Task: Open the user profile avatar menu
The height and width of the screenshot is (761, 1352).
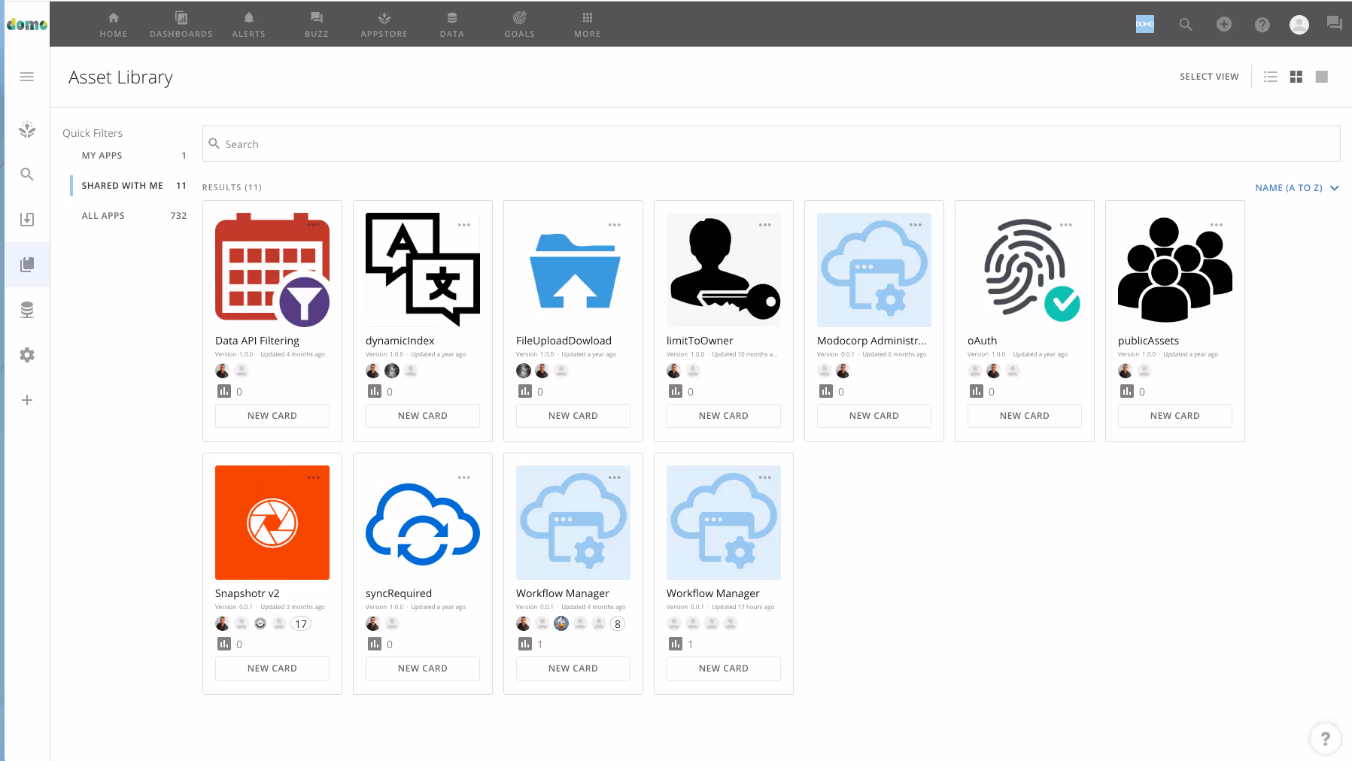Action: point(1299,25)
